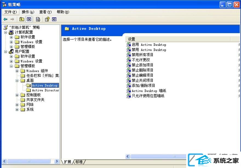Click the tree pane scrollbar right arrow
This screenshot has width=241, height=168.
pos(57,161)
